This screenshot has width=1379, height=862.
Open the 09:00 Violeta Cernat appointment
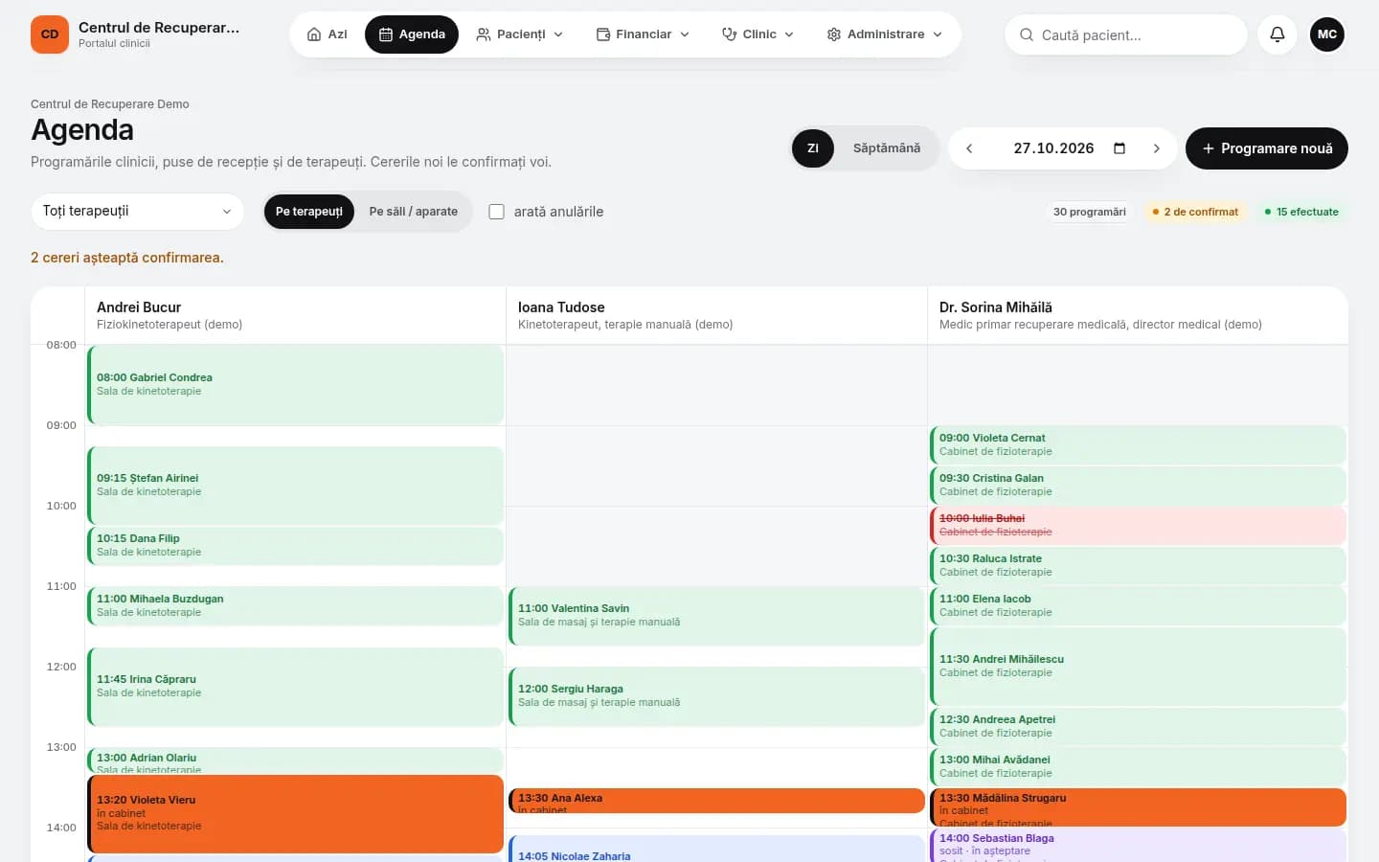(1138, 444)
